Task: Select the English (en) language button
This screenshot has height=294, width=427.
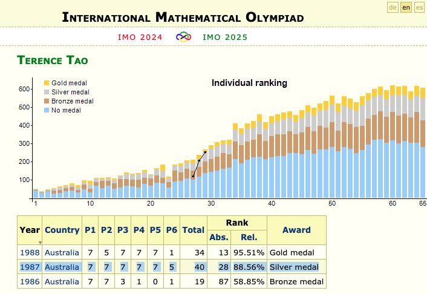Action: 406,8
